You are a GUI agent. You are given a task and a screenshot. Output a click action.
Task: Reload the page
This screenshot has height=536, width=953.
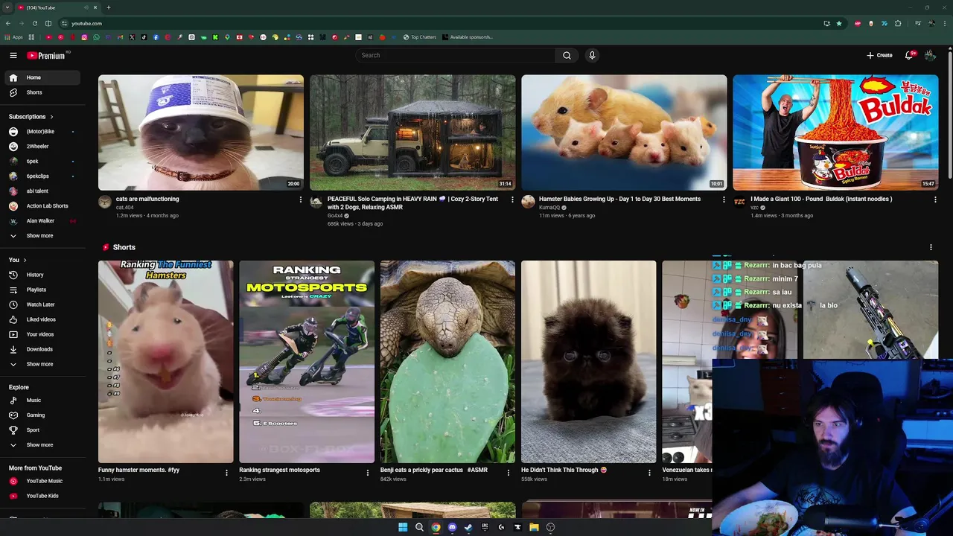click(34, 23)
